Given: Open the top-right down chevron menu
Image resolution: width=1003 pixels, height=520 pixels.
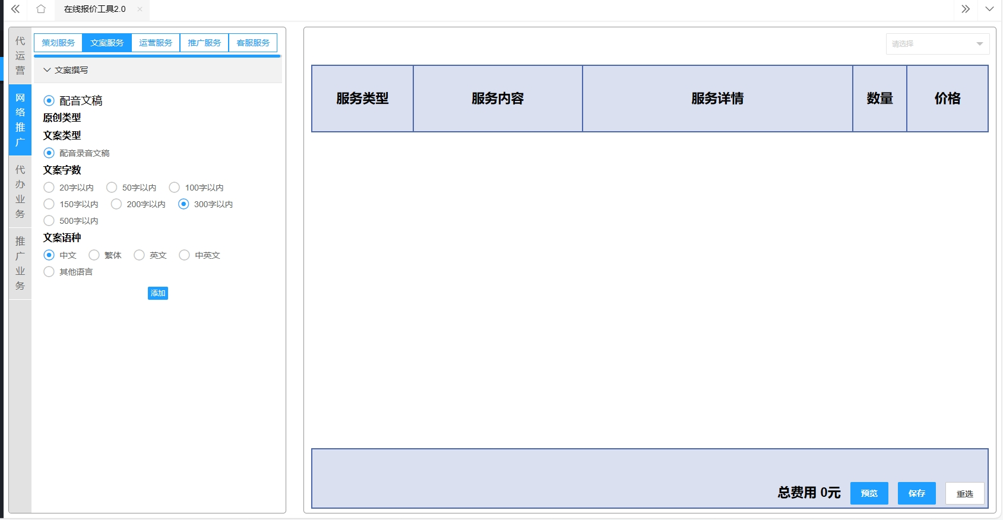Looking at the screenshot, I should point(989,9).
